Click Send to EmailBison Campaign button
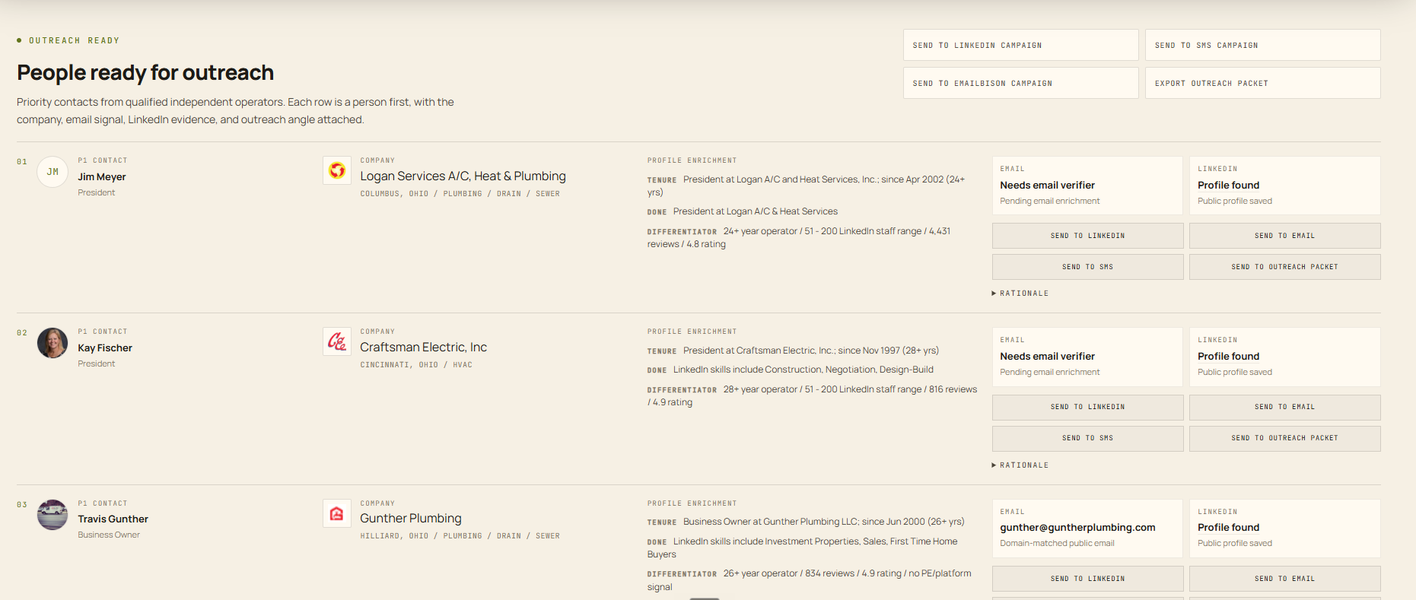Viewport: 1416px width, 600px height. coord(1020,83)
